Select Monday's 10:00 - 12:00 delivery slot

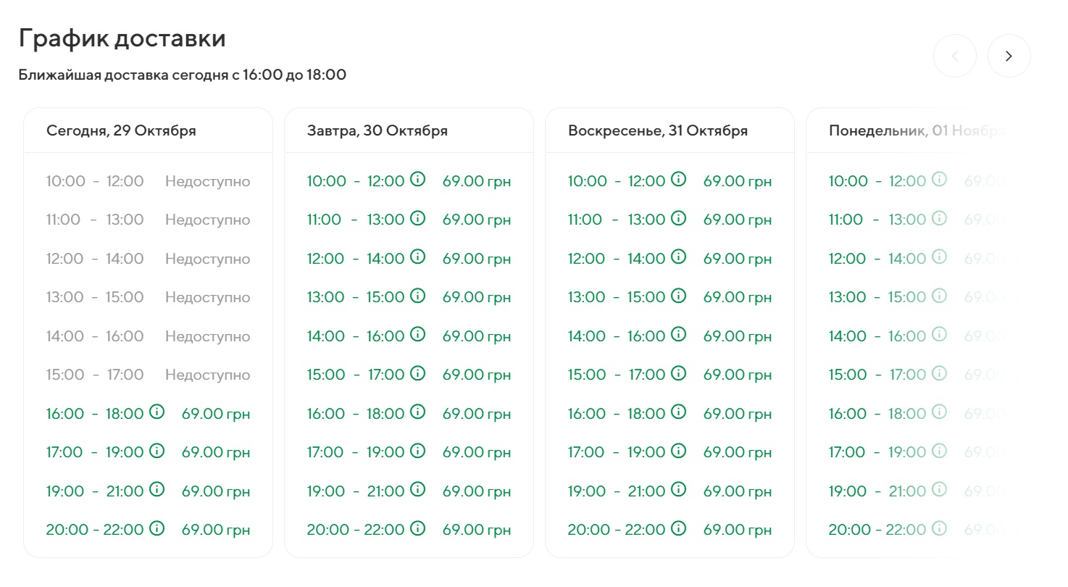877,181
